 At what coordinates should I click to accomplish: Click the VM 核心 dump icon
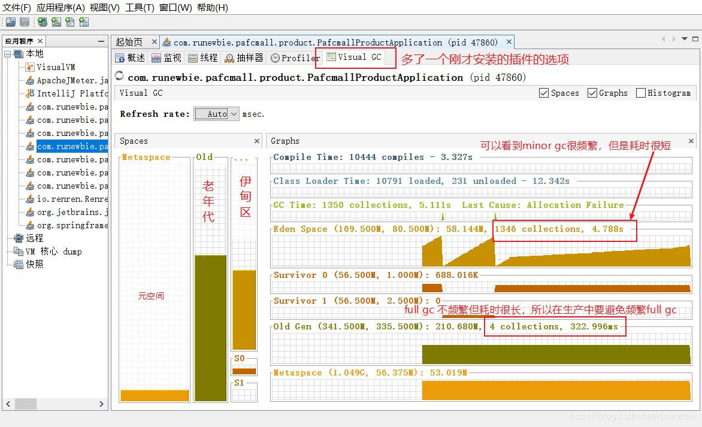pyautogui.click(x=19, y=251)
